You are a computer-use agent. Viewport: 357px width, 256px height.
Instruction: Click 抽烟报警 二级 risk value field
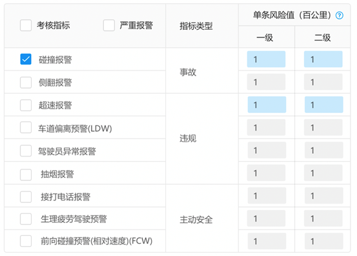click(x=323, y=173)
